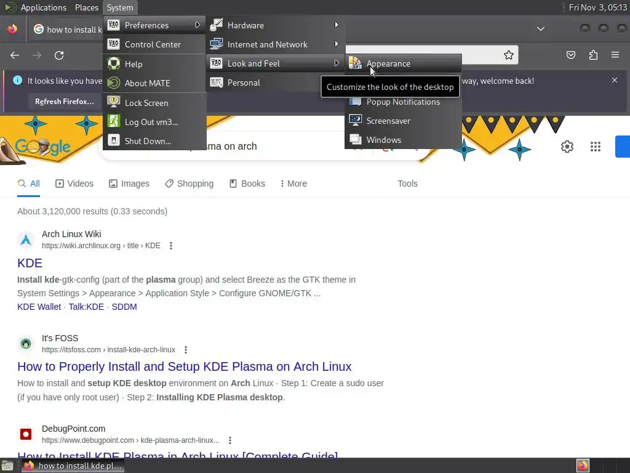The image size is (630, 473).
Task: Click the clock showing Fri Nov 3
Action: point(597,7)
